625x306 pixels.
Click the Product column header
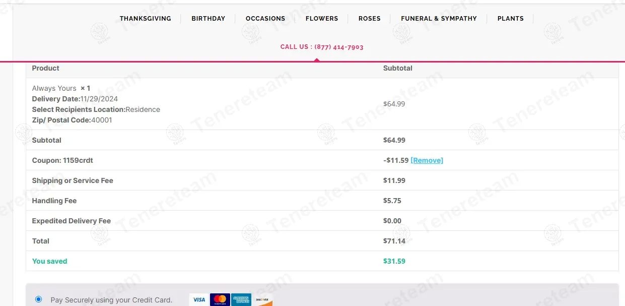coord(45,68)
